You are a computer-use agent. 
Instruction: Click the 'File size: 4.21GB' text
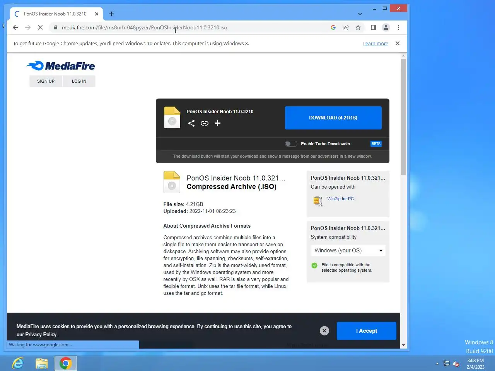(x=183, y=204)
